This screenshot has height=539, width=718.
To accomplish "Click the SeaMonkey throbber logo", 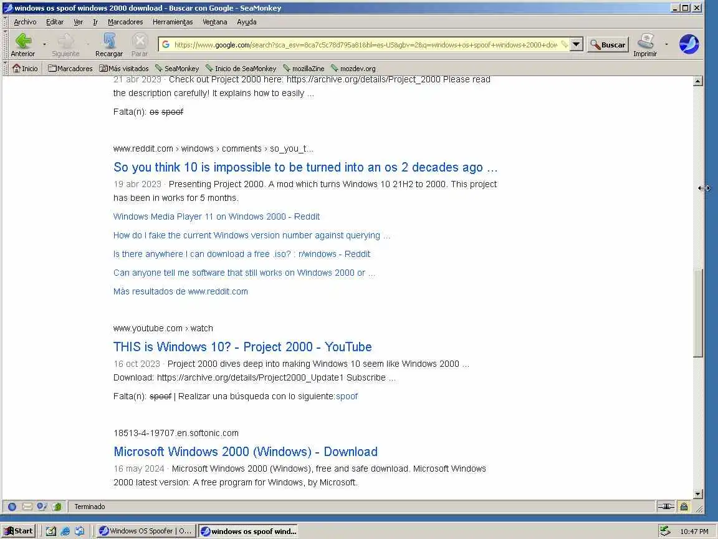I will point(689,44).
